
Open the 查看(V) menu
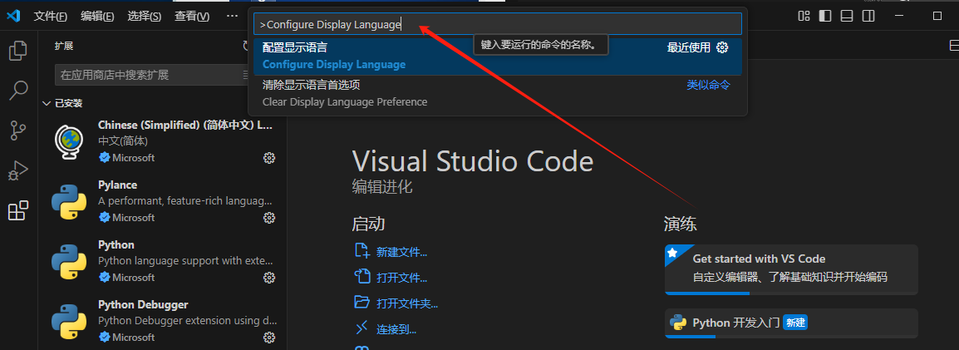(x=191, y=17)
